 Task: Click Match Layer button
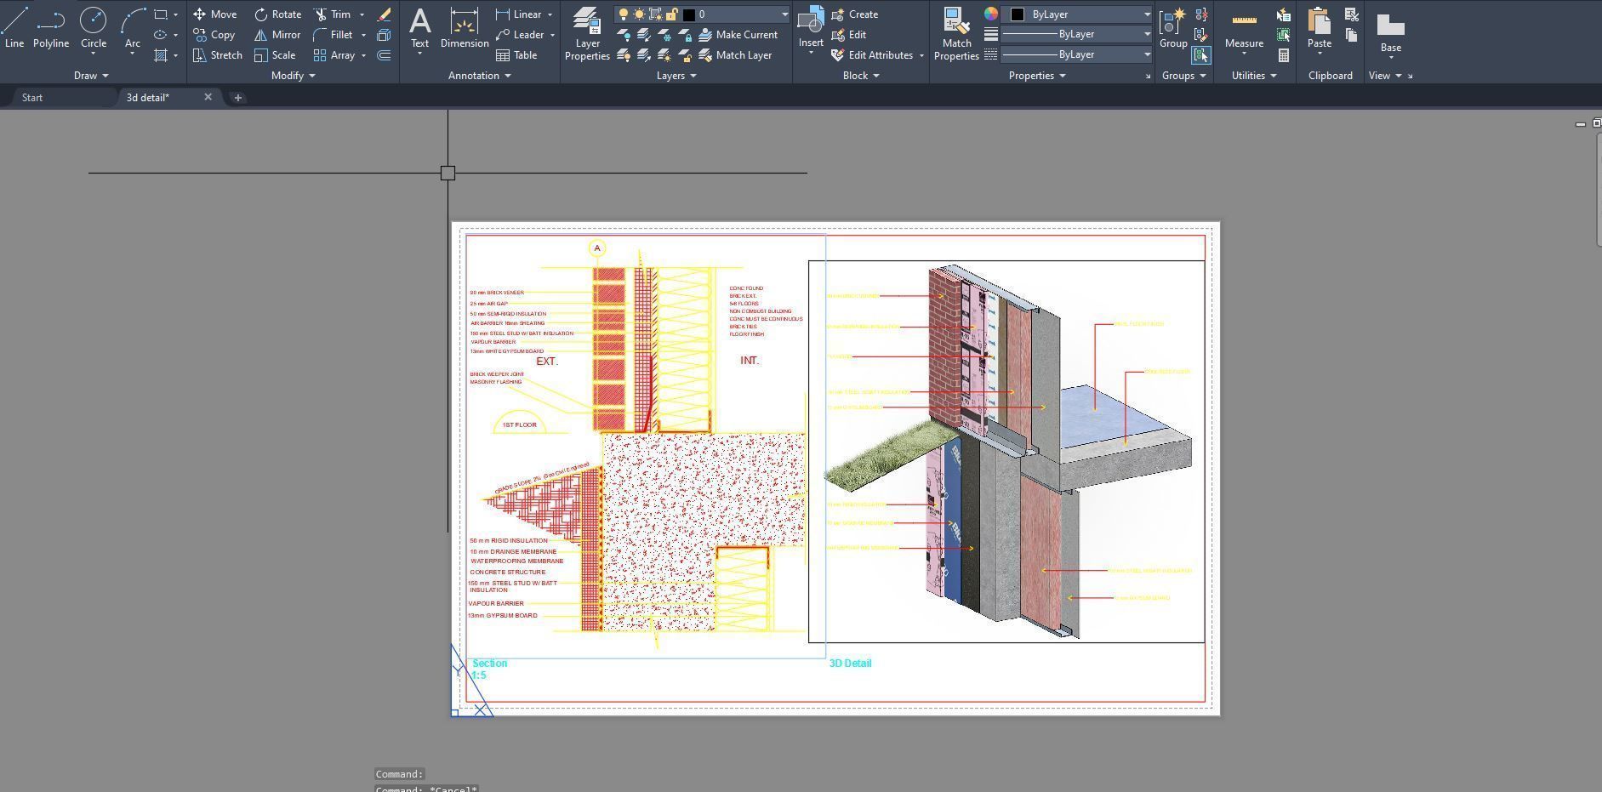[x=736, y=55]
